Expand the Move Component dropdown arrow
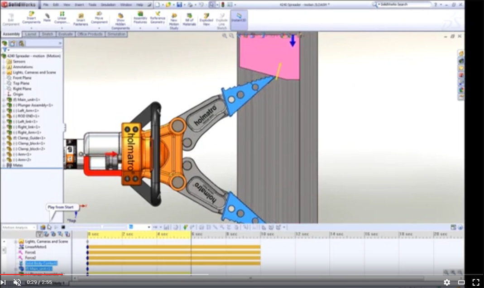This screenshot has height=288, width=484. [x=99, y=28]
